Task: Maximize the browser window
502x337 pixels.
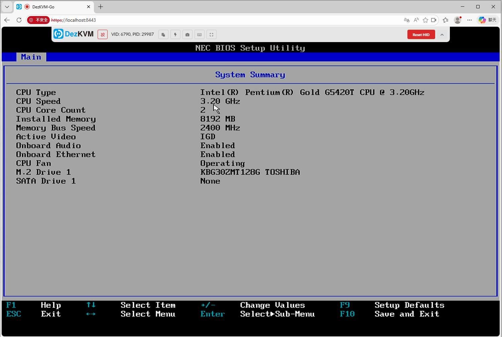Action: pyautogui.click(x=478, y=7)
